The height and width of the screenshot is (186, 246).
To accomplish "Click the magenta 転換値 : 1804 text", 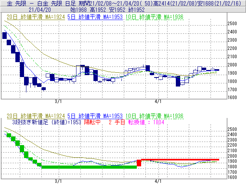I will pyautogui.click(x=146, y=122).
